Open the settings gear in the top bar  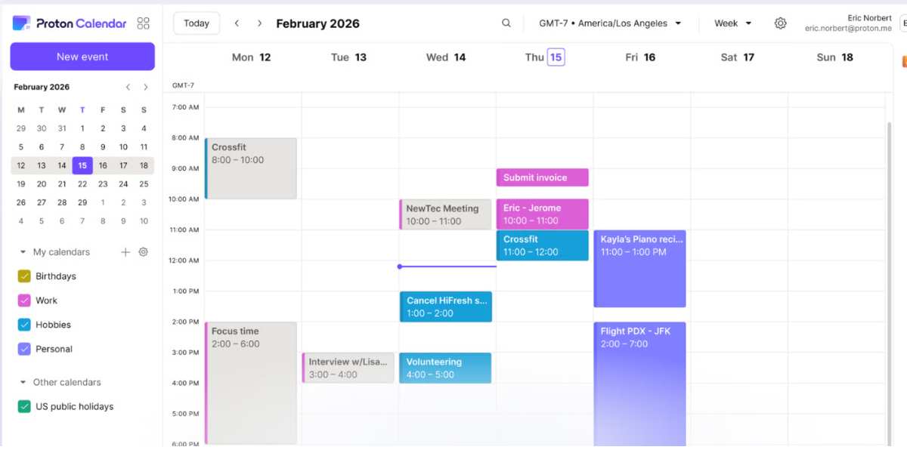[780, 23]
